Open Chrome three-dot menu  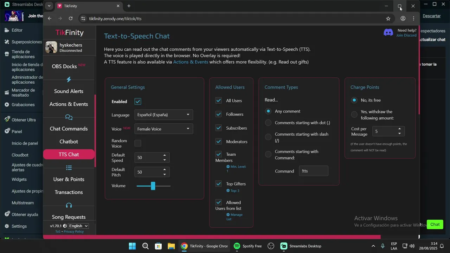(x=414, y=18)
